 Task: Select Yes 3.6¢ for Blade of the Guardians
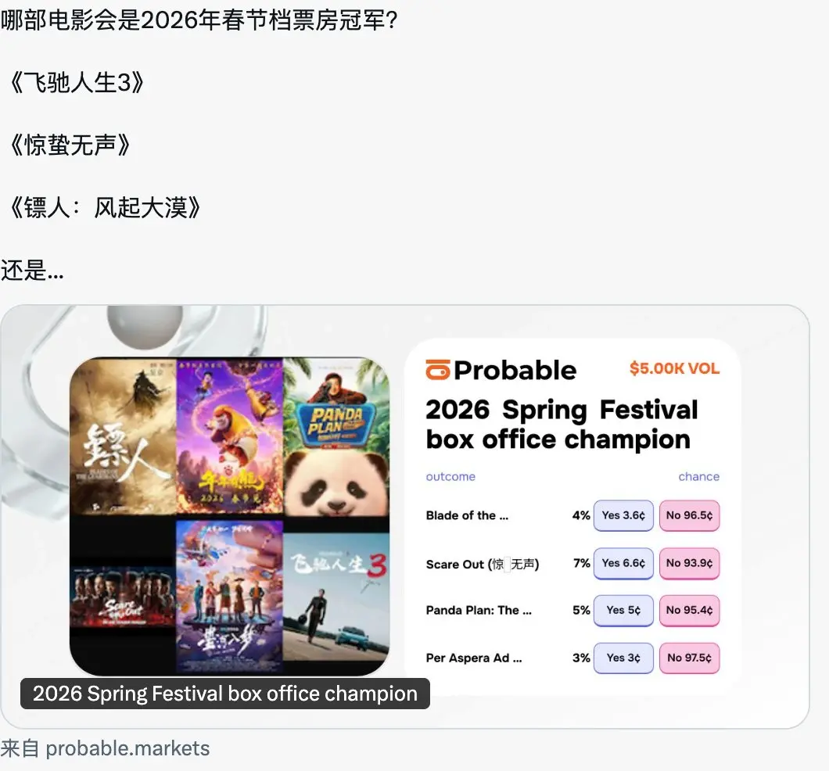coord(623,515)
